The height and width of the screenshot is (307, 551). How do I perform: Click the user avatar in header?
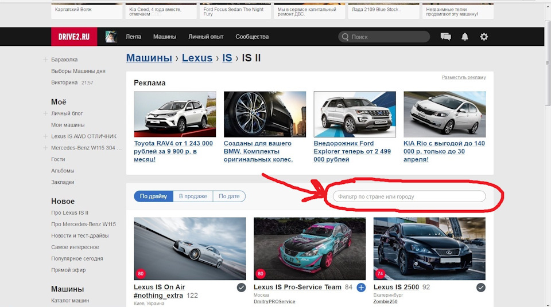click(x=111, y=37)
